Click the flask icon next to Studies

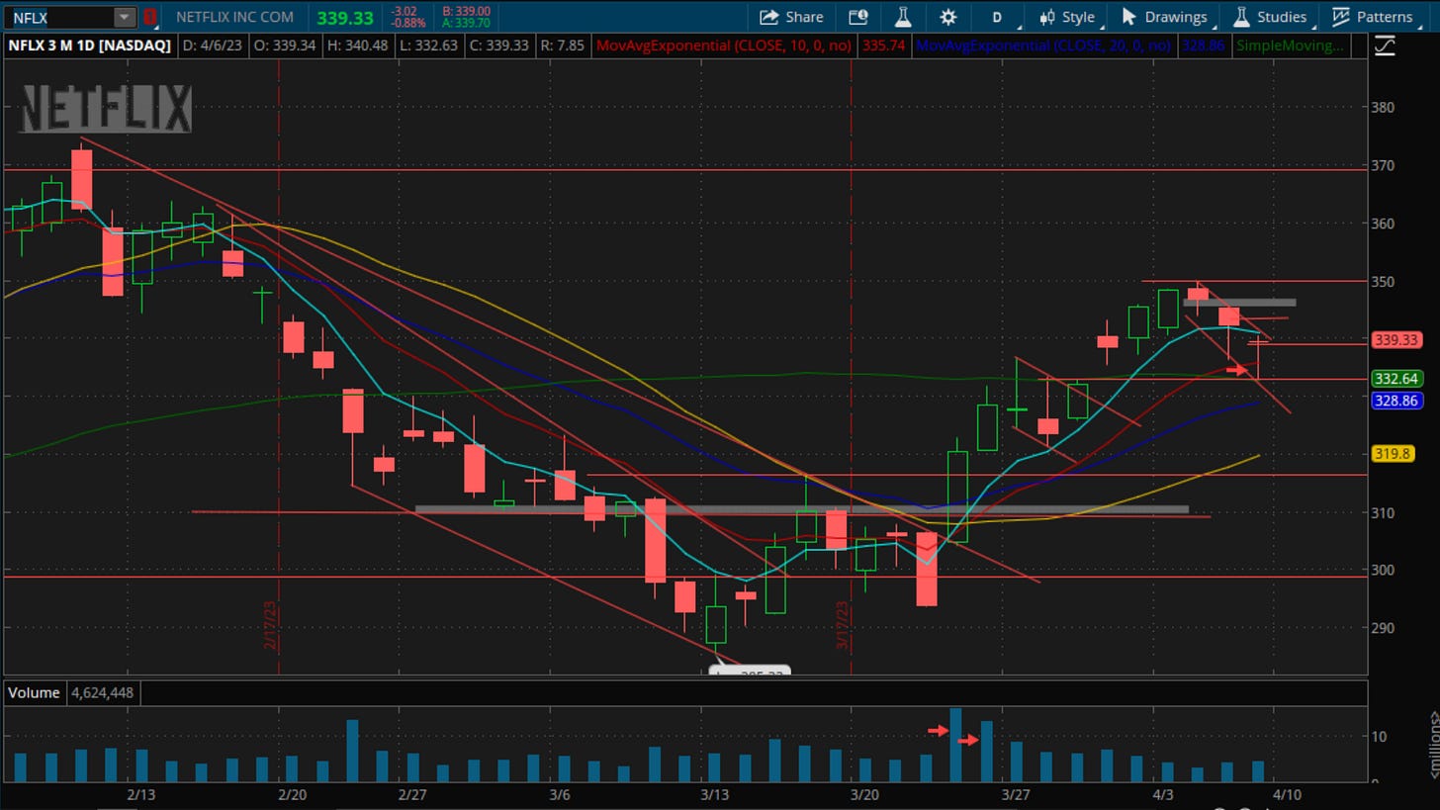(x=1241, y=17)
